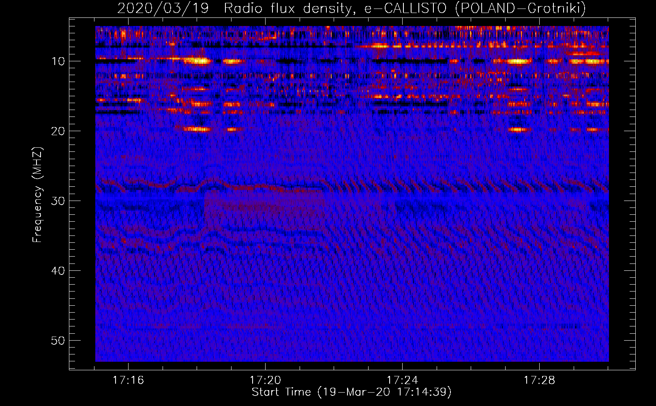656x406 pixels.
Task: Click the 17:16 time tick label
Action: pos(128,380)
